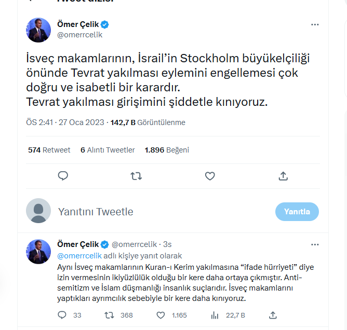Click the reply icon under main tweet
The image size is (347, 330).
coord(63,176)
